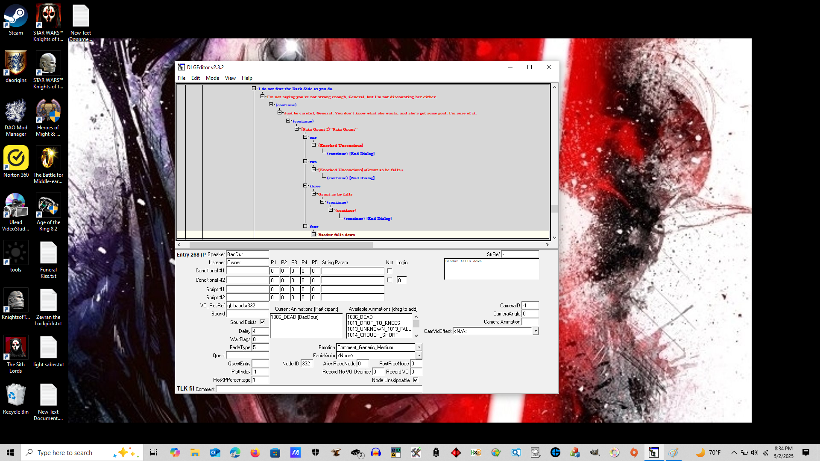Image resolution: width=820 pixels, height=461 pixels.
Task: Open light saber.txt file icon
Action: point(48,351)
